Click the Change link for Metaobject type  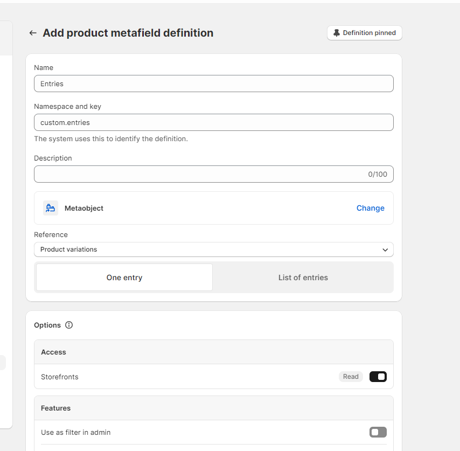pyautogui.click(x=370, y=208)
